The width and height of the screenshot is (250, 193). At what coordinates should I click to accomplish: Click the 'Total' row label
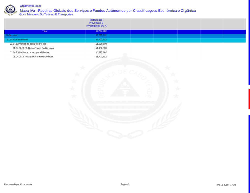point(45,31)
